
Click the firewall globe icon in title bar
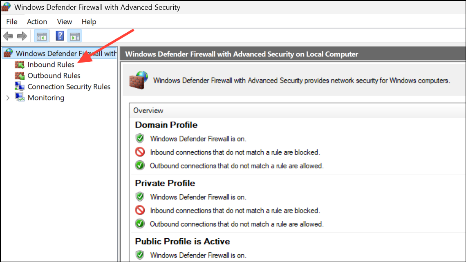pos(7,7)
